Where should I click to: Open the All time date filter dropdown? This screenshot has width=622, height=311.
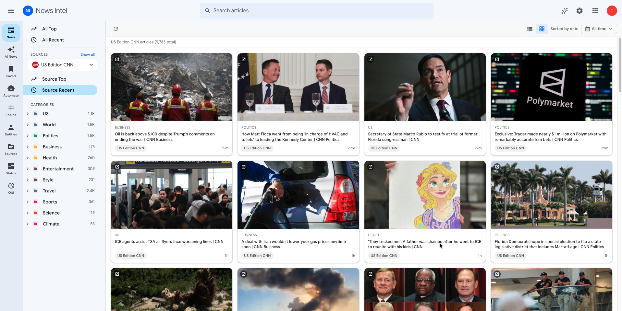tap(599, 29)
